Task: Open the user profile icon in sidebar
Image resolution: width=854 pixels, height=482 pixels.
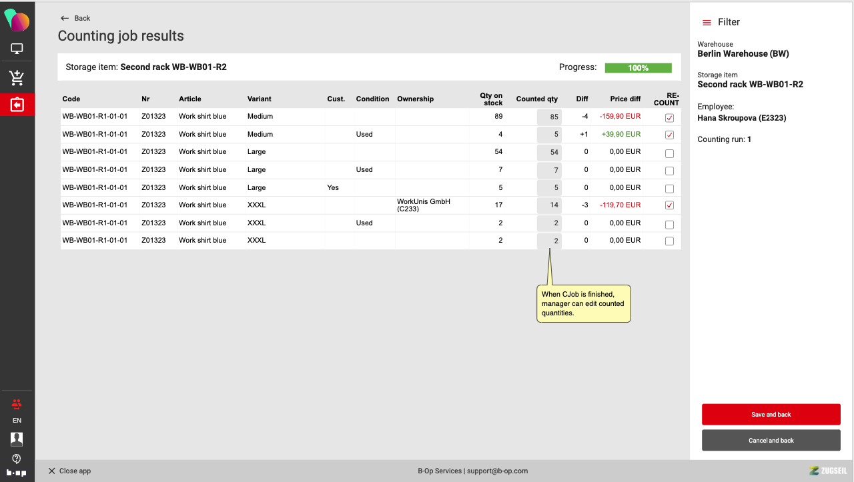Action: 17,439
